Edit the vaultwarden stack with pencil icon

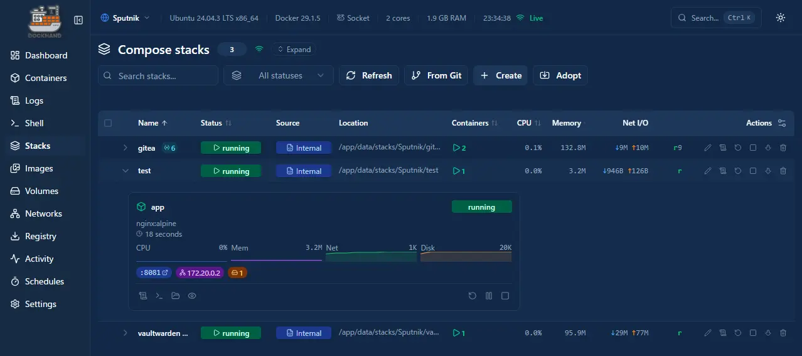(x=708, y=333)
